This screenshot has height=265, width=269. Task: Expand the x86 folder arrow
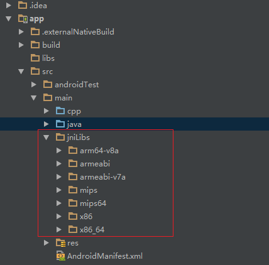coord(59,217)
